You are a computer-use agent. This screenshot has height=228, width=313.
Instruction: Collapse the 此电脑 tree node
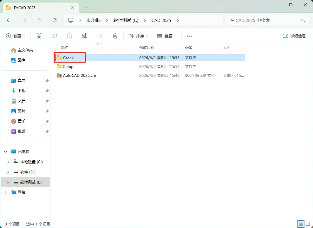tap(6, 152)
